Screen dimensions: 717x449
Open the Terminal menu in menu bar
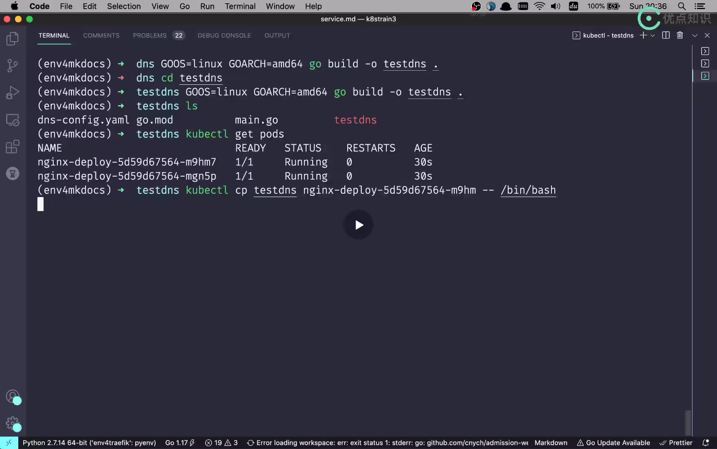(x=240, y=6)
